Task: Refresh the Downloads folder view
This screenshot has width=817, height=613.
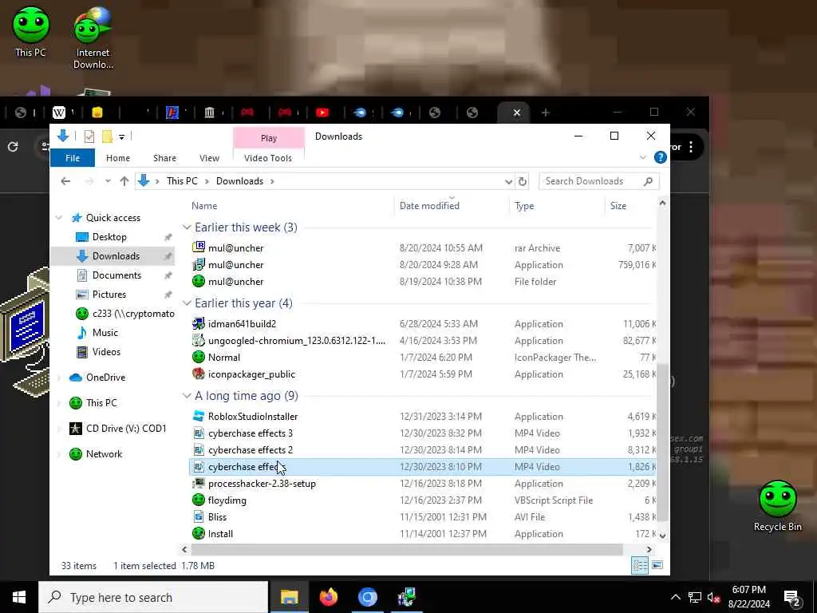Action: pyautogui.click(x=522, y=181)
